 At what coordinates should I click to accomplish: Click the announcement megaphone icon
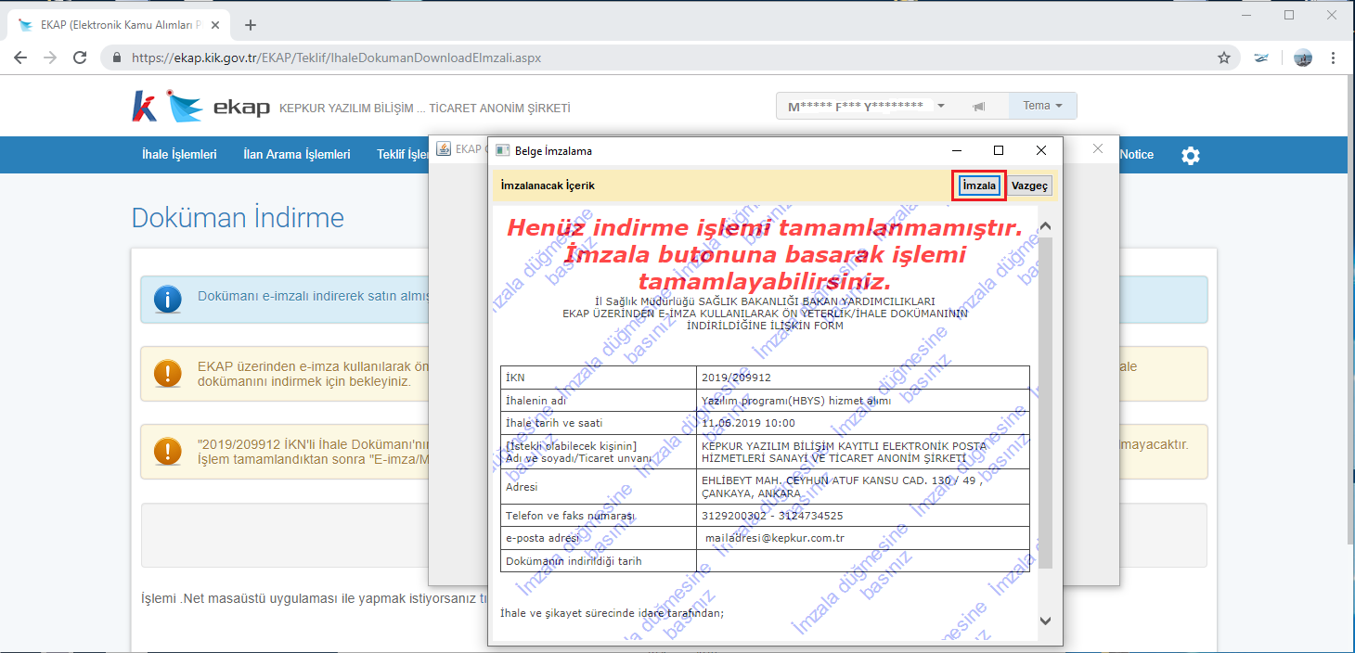tap(979, 106)
